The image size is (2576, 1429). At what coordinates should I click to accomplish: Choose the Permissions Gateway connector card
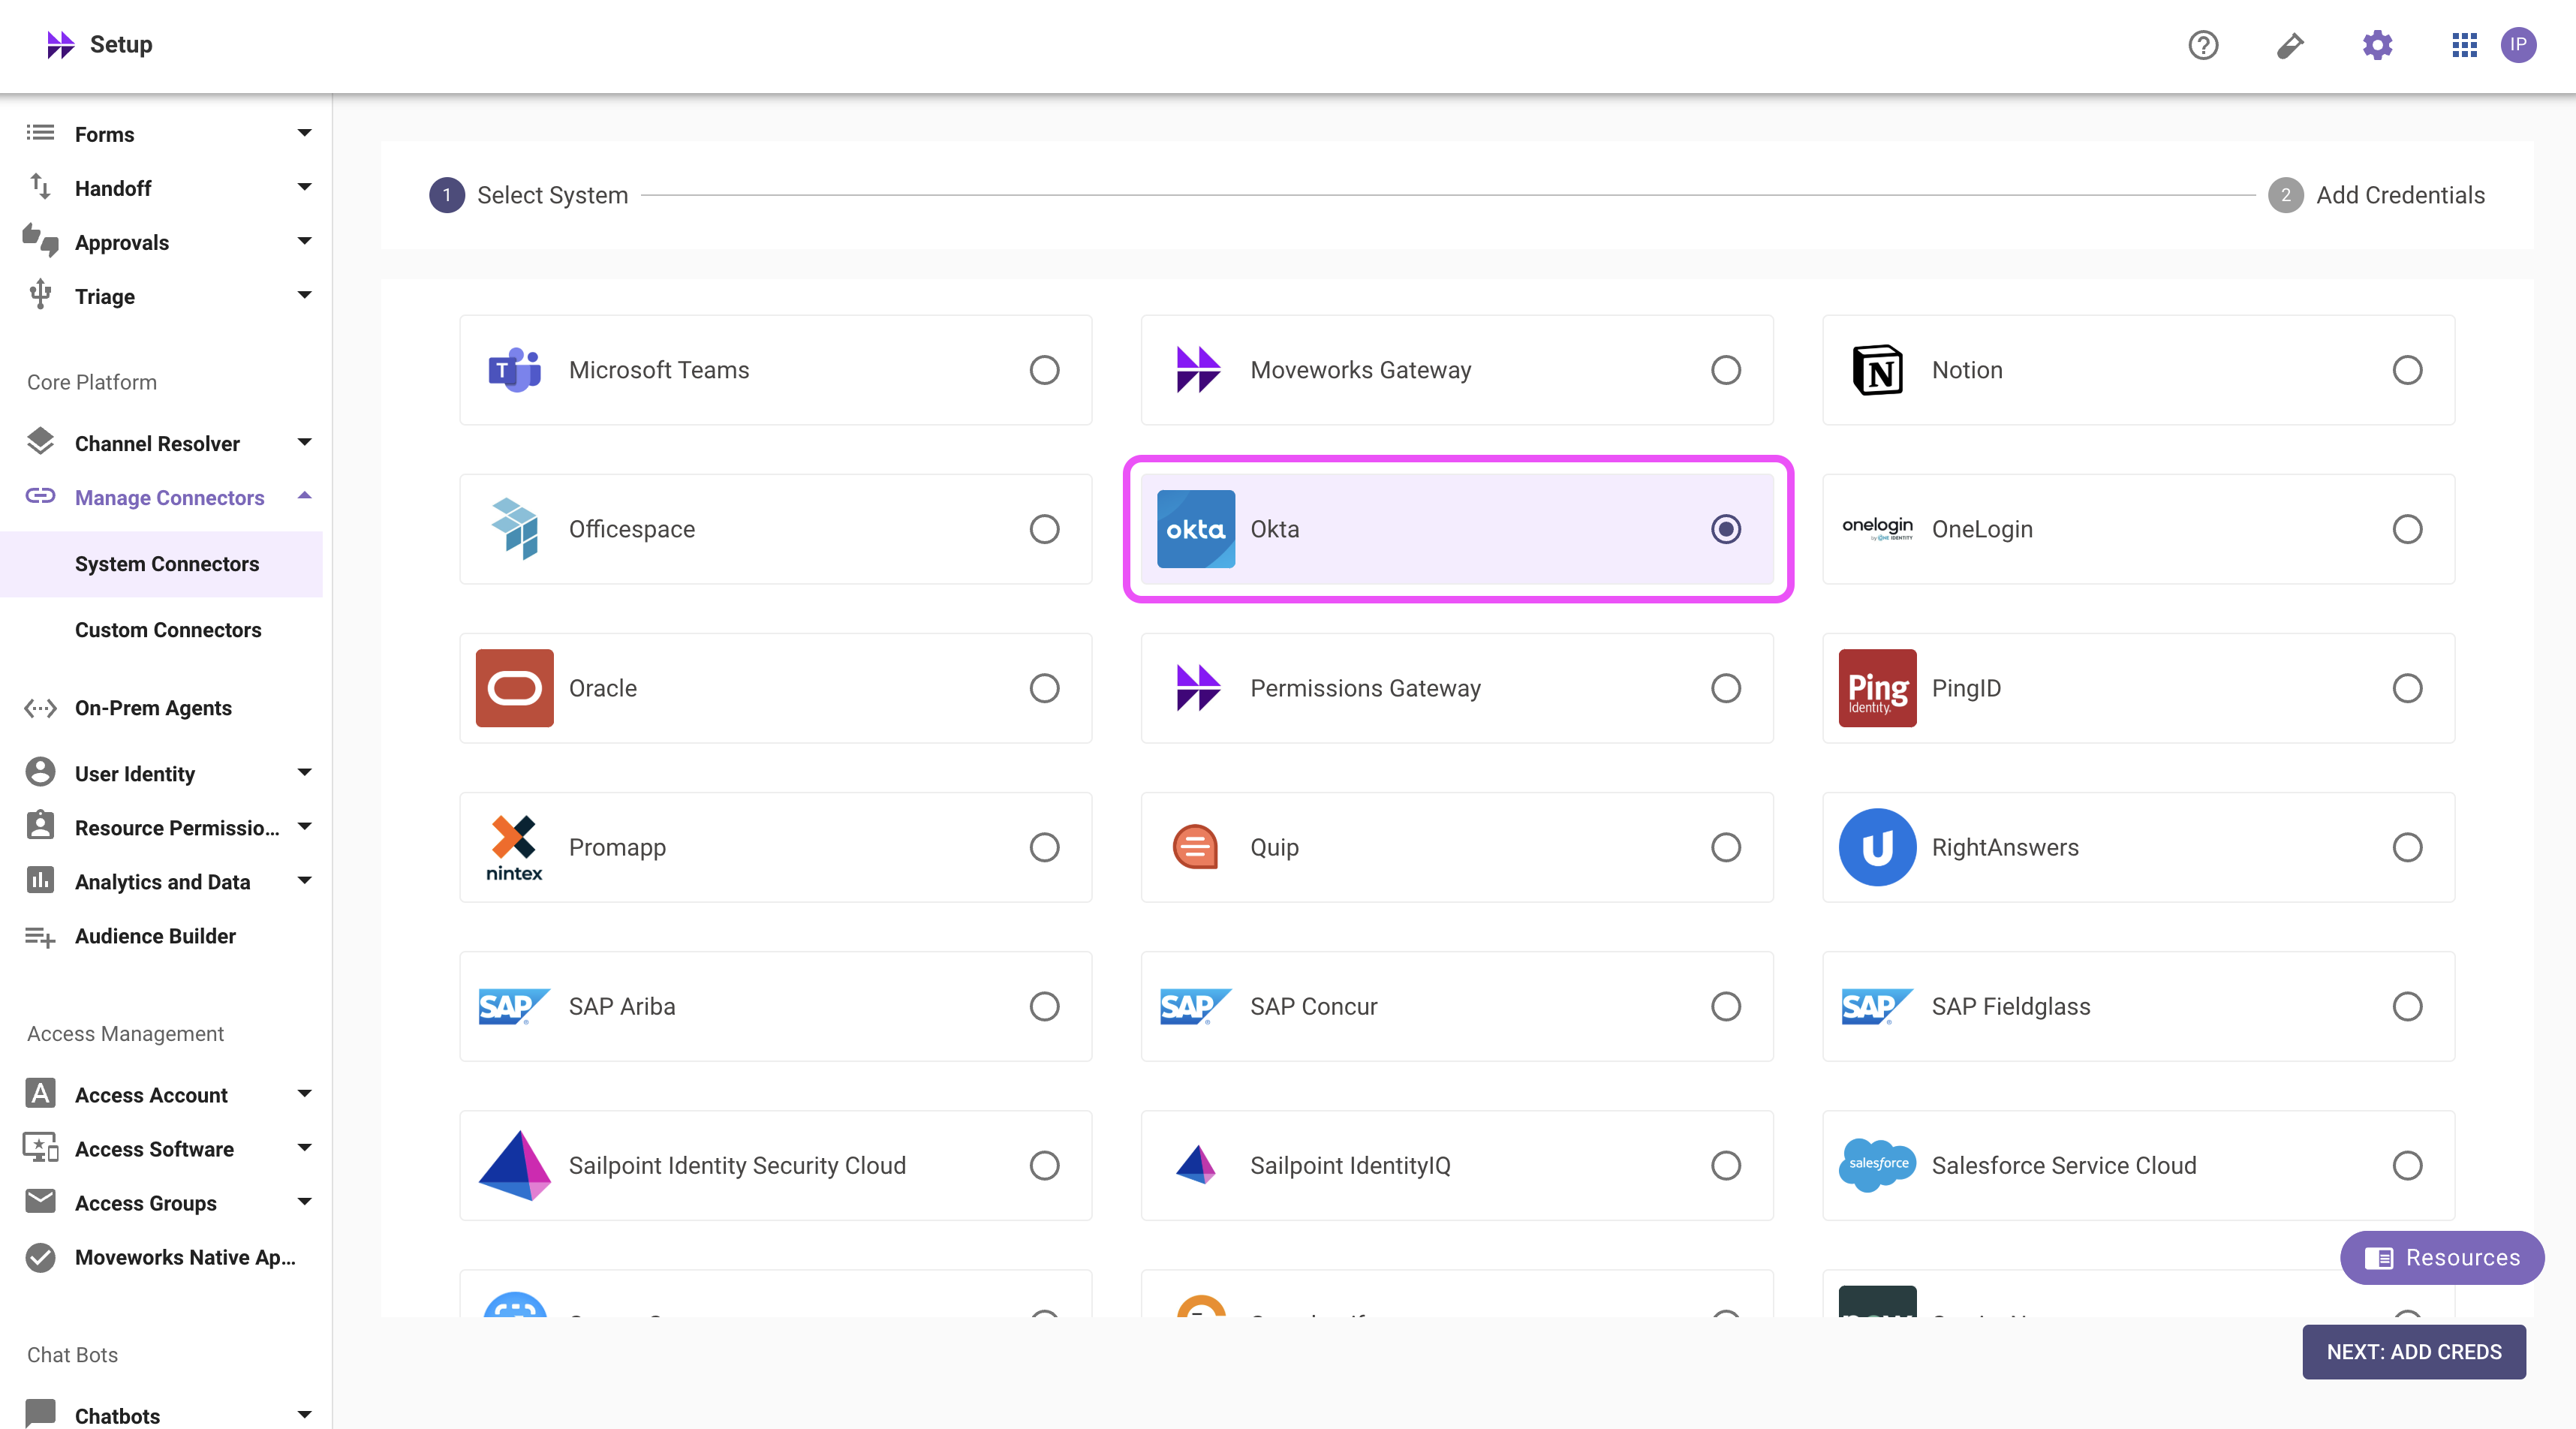click(x=1457, y=688)
